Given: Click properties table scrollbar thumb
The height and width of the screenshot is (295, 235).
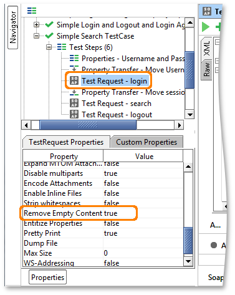Looking at the screenshot, I should (x=188, y=241).
